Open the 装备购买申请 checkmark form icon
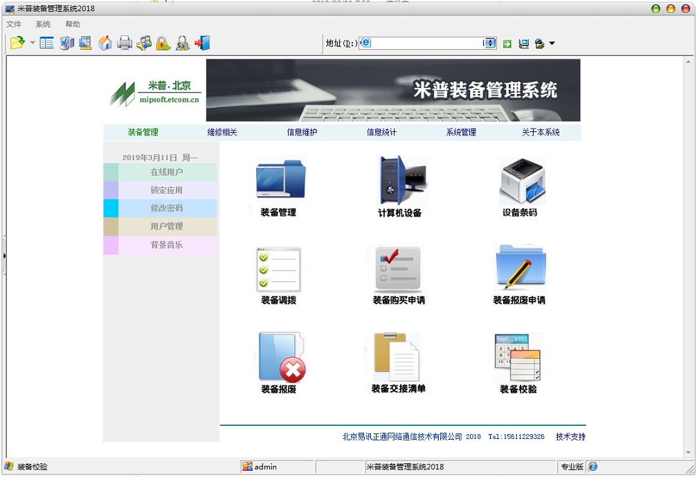The height and width of the screenshot is (477, 697). tap(398, 269)
